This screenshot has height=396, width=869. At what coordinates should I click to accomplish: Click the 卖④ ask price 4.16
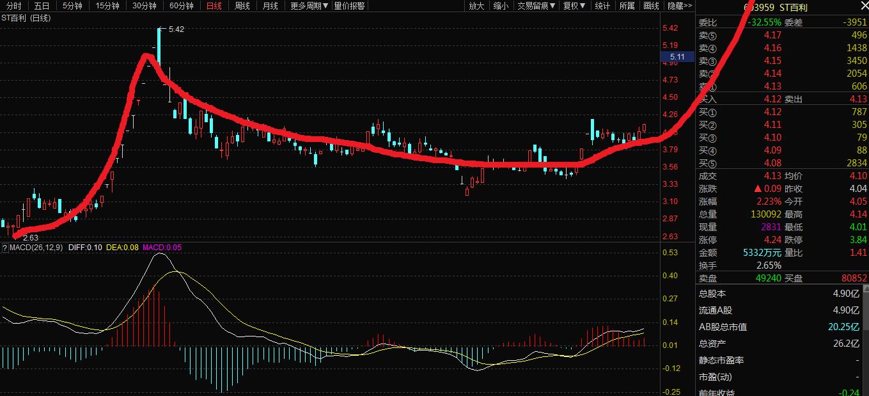click(772, 48)
